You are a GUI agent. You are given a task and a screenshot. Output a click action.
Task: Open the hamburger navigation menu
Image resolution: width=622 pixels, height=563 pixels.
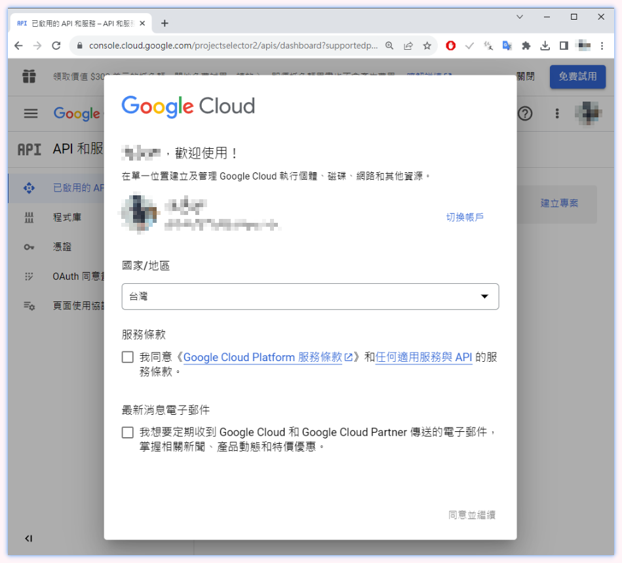coord(31,113)
